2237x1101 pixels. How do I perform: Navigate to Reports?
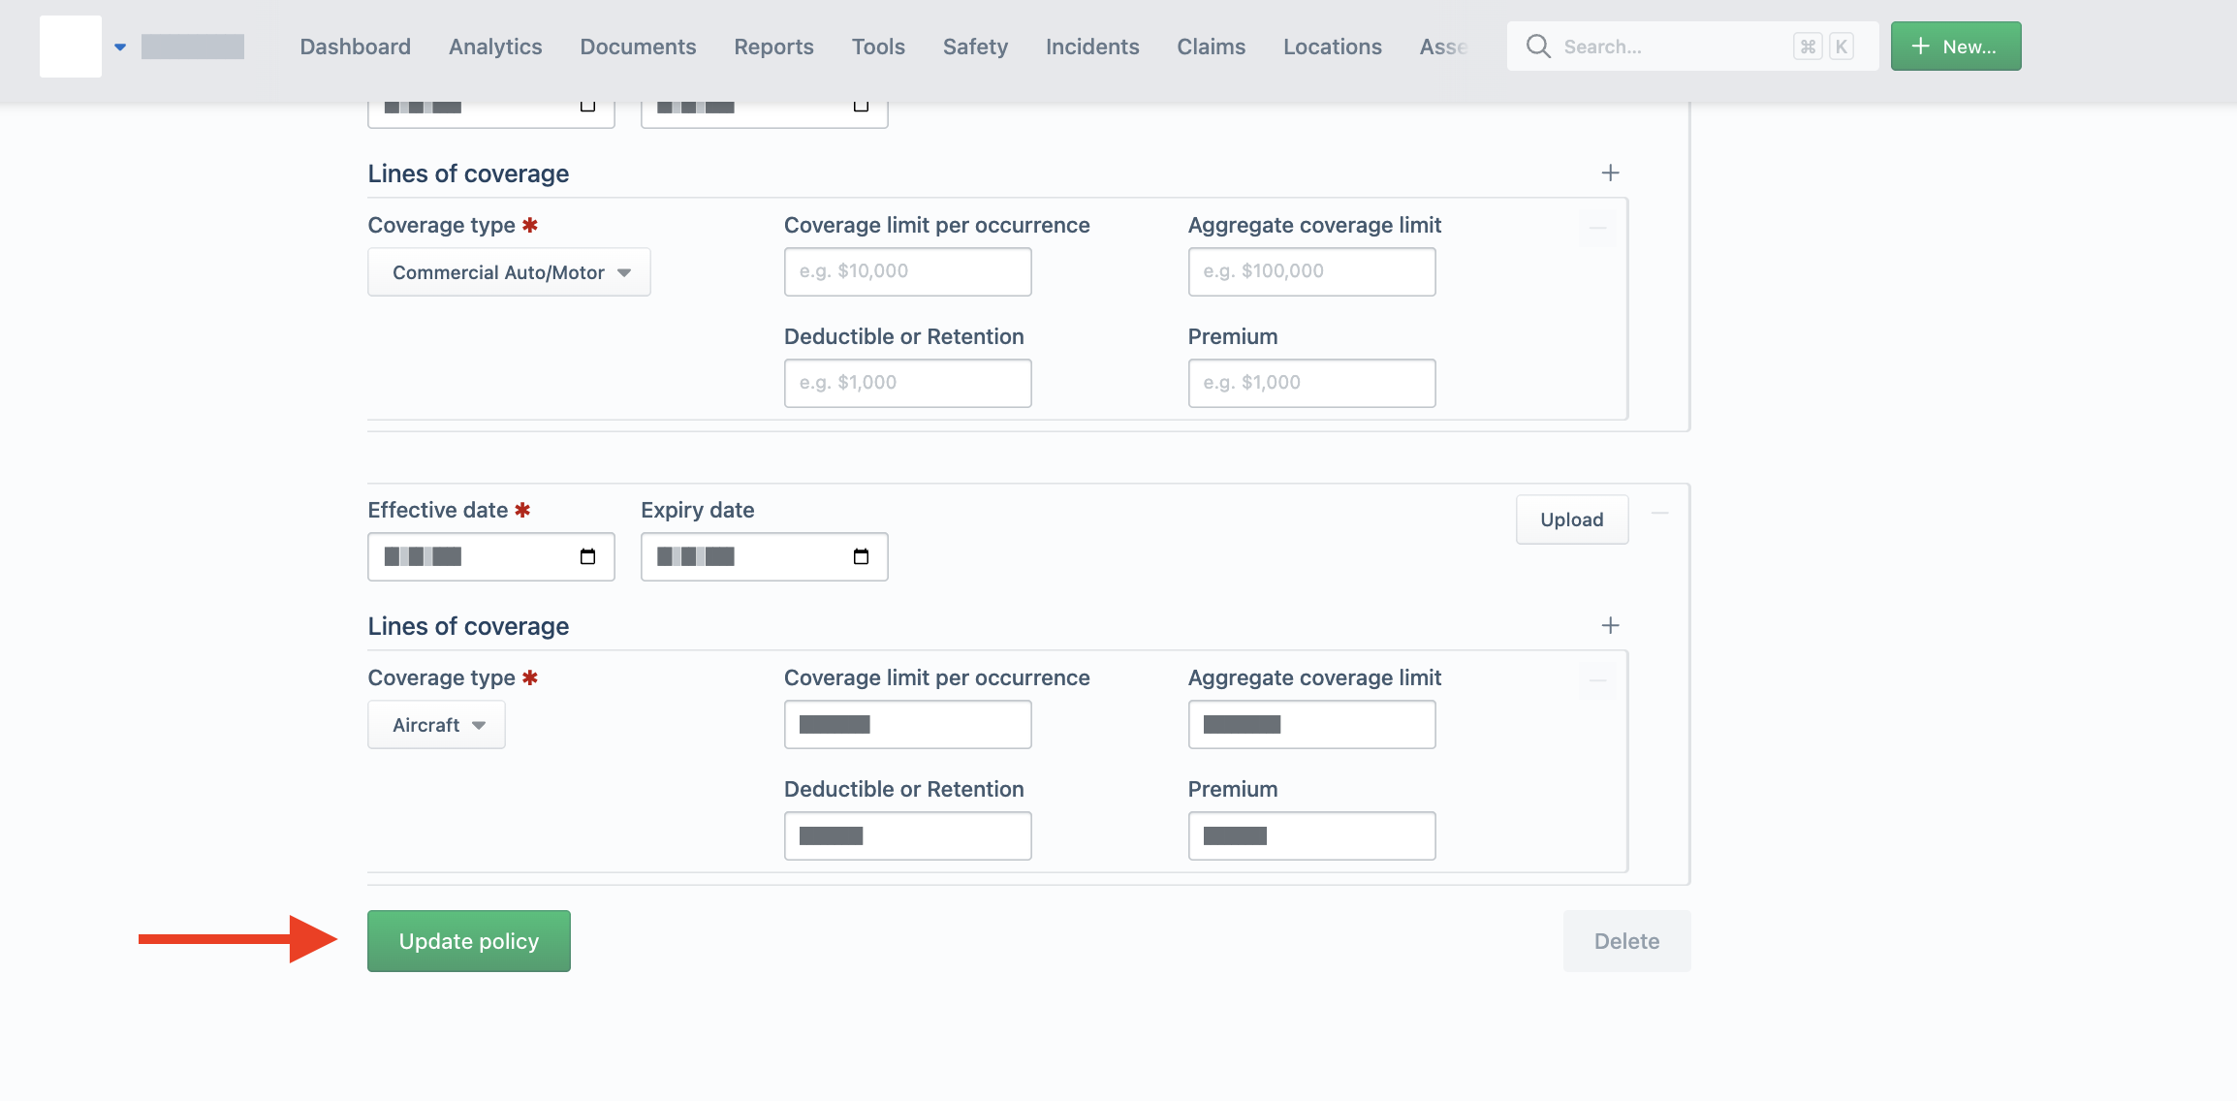click(x=773, y=47)
